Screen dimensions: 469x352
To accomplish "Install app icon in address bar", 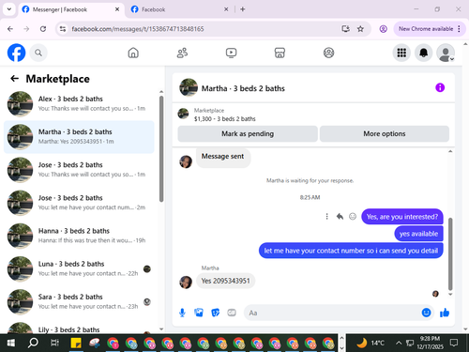I will [x=345, y=29].
